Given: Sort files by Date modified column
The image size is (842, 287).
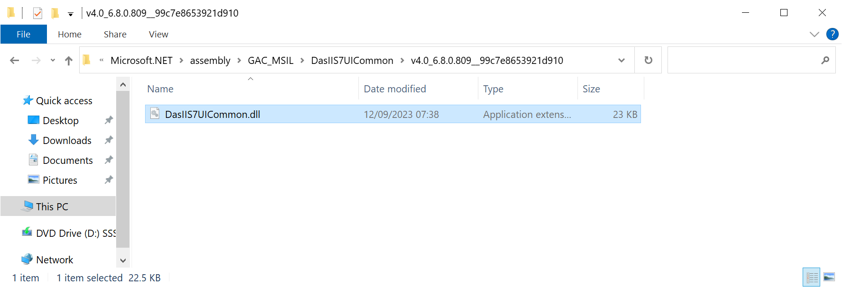Looking at the screenshot, I should coord(395,89).
